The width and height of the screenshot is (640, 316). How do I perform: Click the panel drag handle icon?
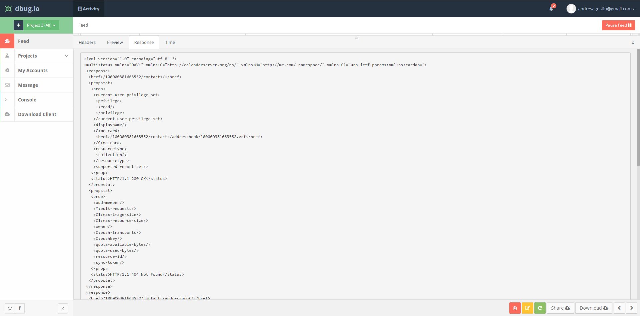click(x=357, y=38)
